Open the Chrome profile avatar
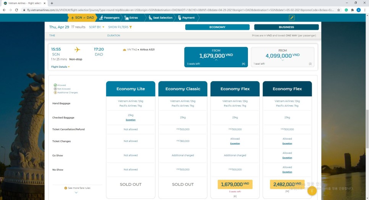Screen dimensions: 369x200 point(358,10)
